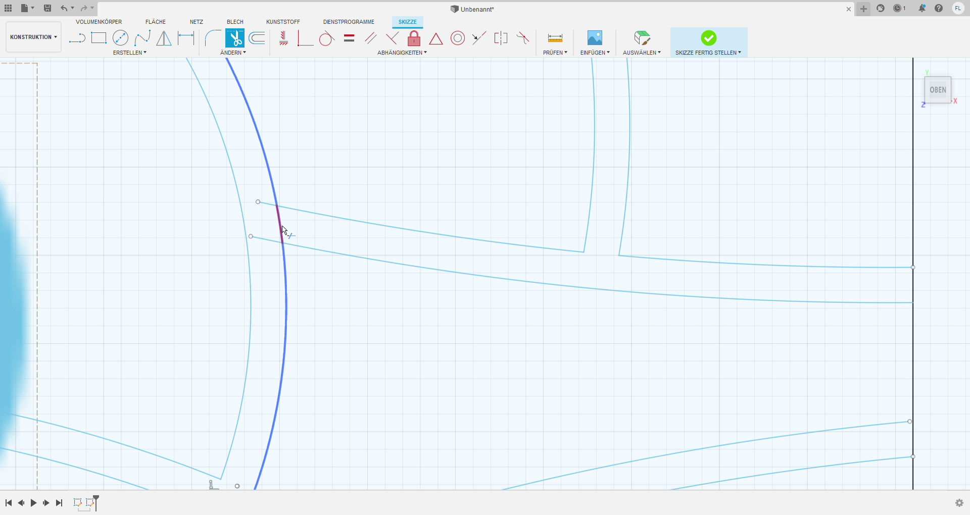Apply the Horizontal/Vertical constraint

[x=283, y=38]
